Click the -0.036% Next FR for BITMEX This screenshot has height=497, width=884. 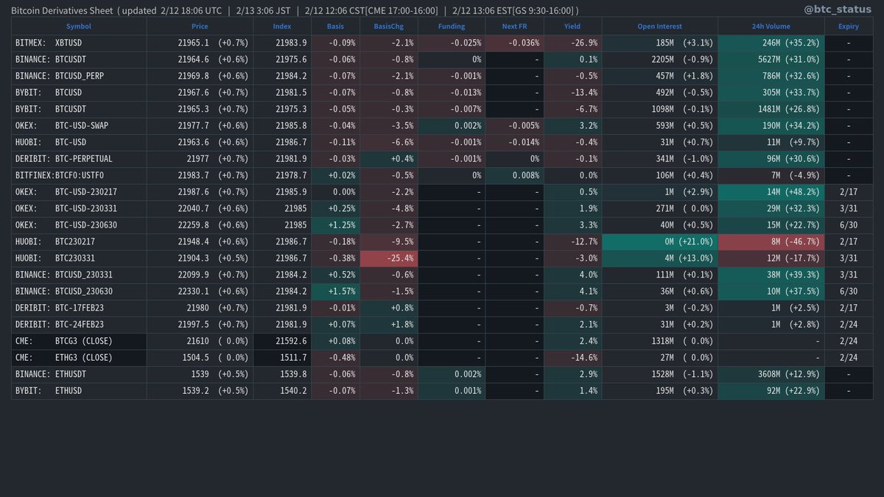click(x=514, y=43)
